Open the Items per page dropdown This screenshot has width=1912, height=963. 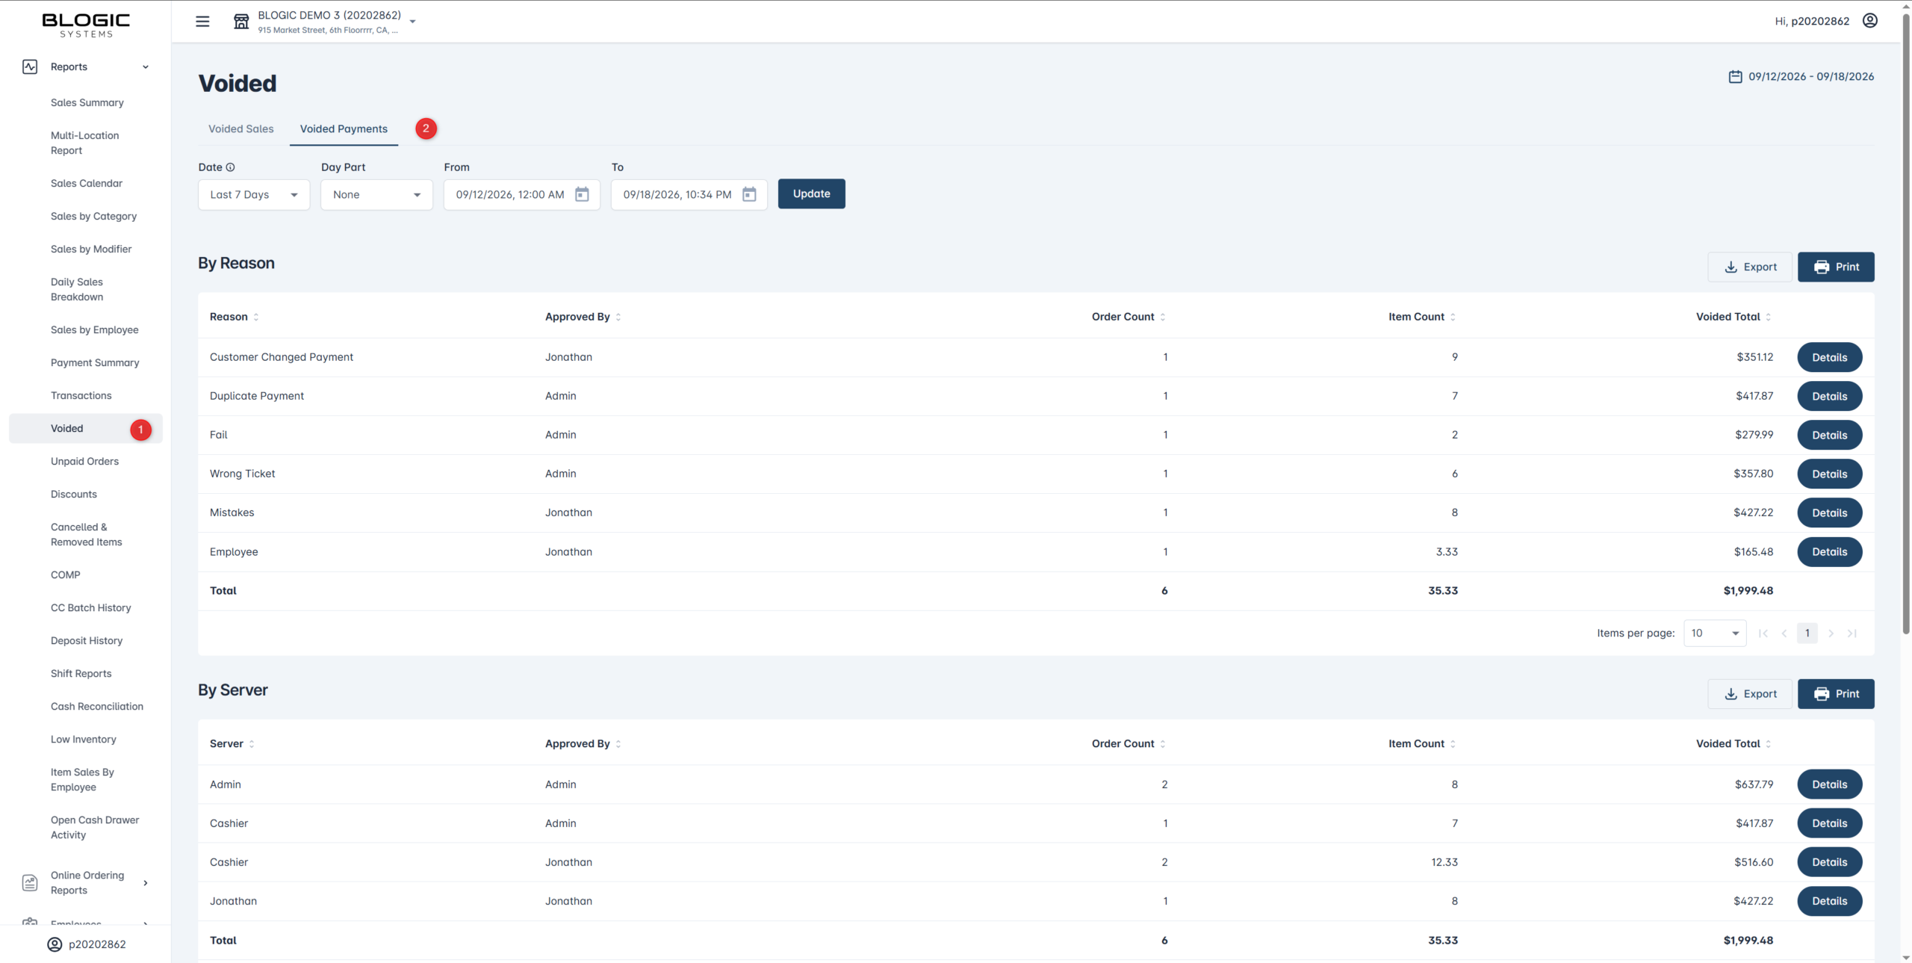pos(1715,633)
